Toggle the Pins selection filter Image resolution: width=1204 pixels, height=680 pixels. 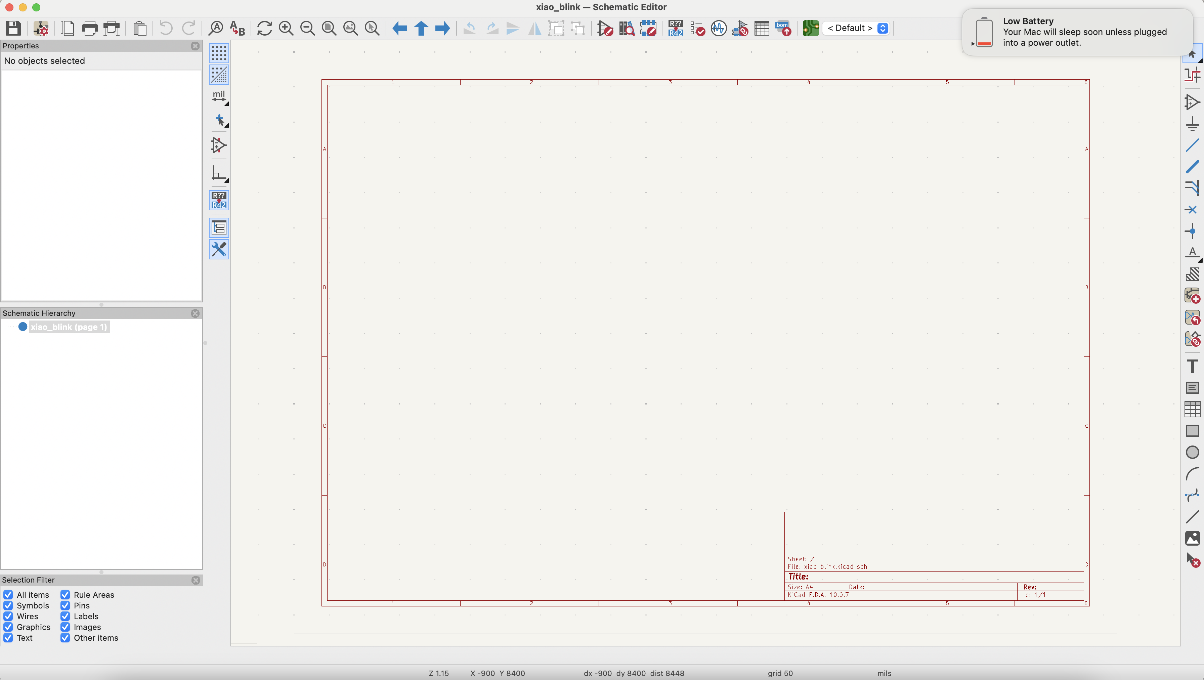pyautogui.click(x=65, y=605)
